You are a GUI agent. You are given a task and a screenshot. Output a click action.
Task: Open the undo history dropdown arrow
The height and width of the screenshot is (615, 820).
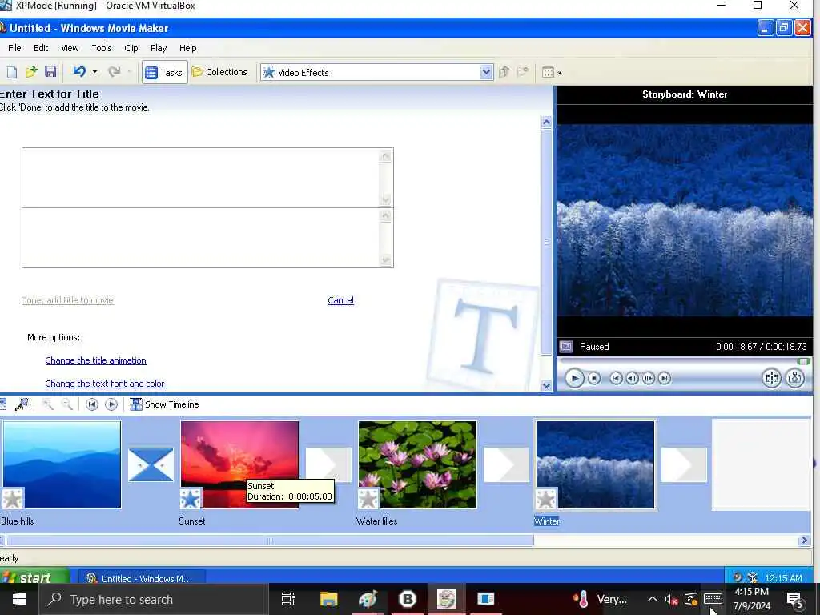[x=94, y=72]
